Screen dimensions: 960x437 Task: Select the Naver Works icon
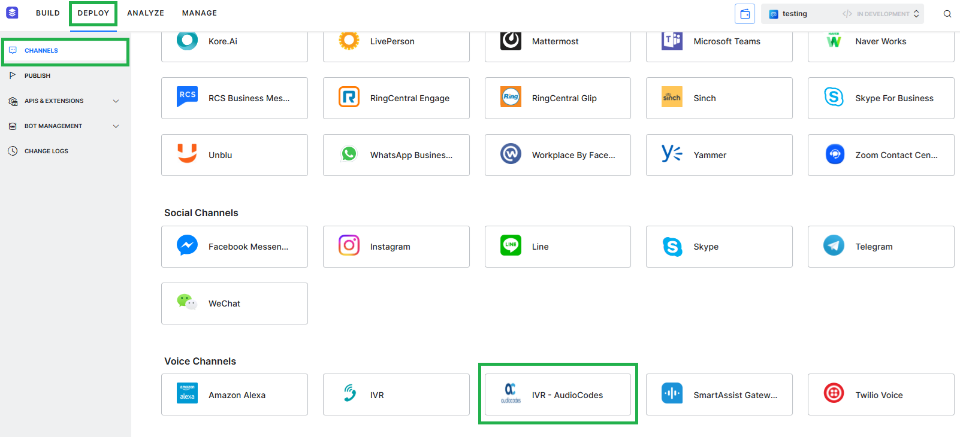tap(834, 41)
